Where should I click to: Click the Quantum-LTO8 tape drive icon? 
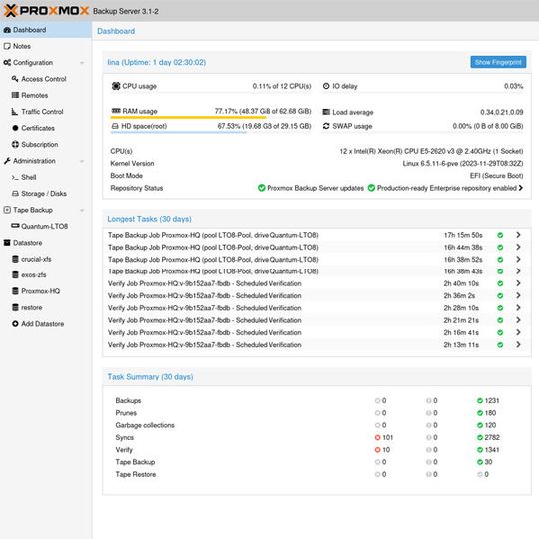click(x=15, y=226)
